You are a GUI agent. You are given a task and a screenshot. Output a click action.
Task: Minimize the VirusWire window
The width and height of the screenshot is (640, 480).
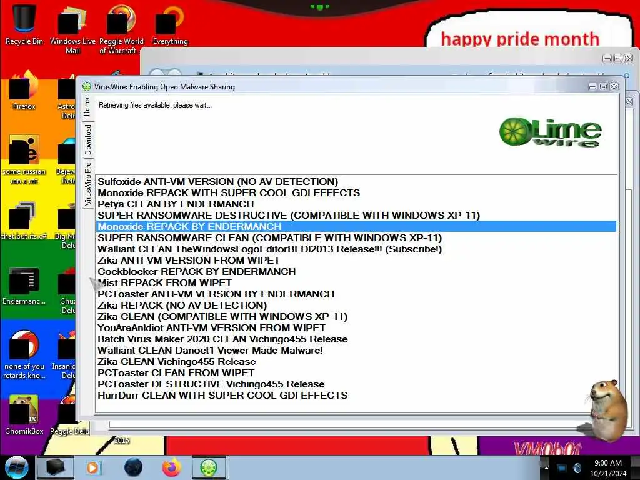(x=592, y=86)
